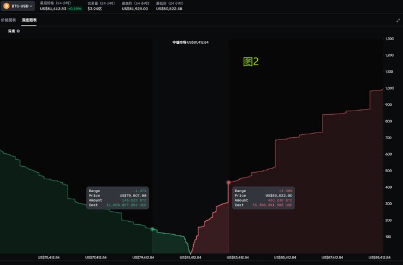Screen dimensions: 403x265
Task: Click the x-axis label US$83,412.84
Action: [238, 257]
